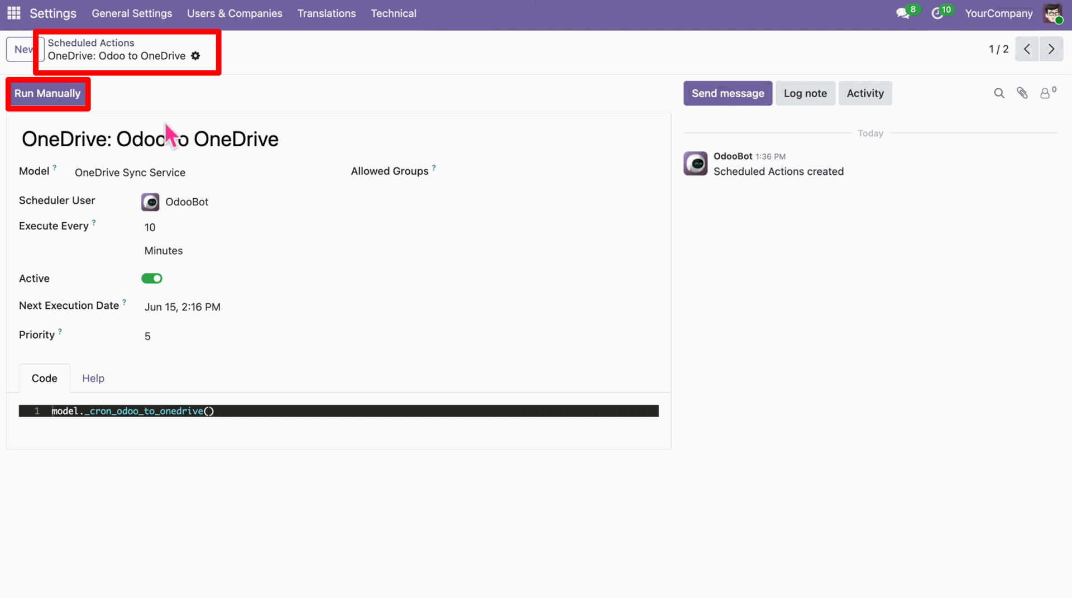Open the record actions gear icon
Viewport: 1072px width, 598px height.
tap(195, 56)
